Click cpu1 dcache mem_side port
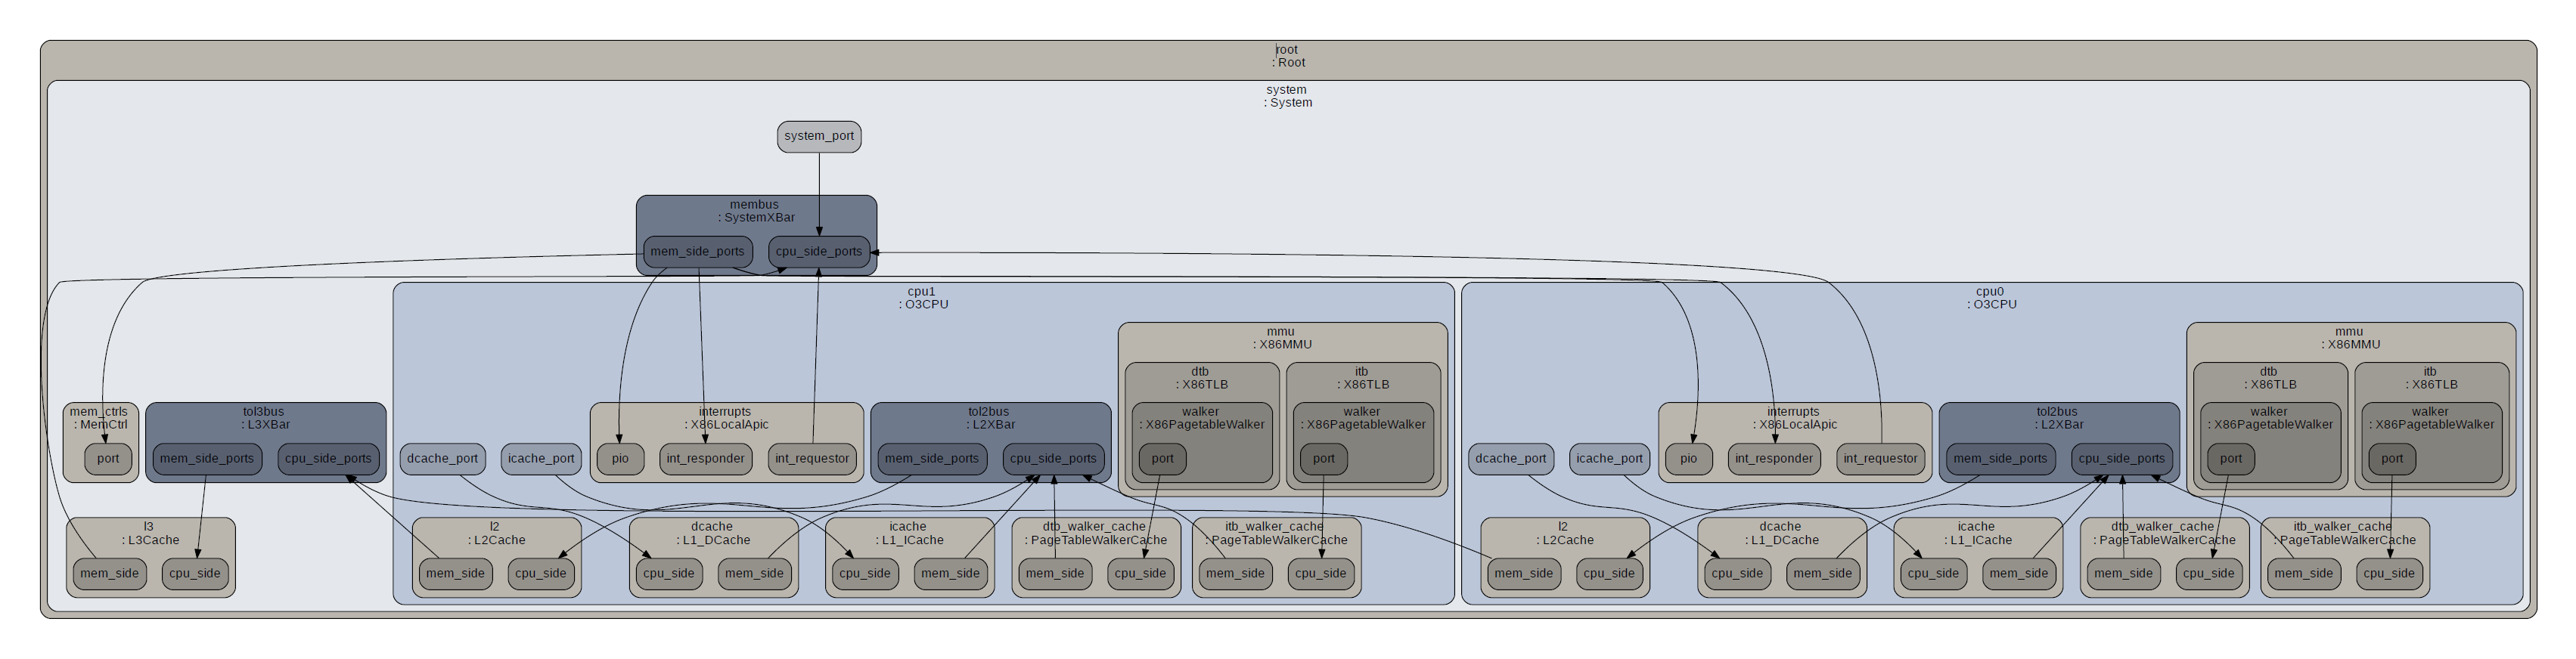Image resolution: width=2576 pixels, height=659 pixels. 755,574
